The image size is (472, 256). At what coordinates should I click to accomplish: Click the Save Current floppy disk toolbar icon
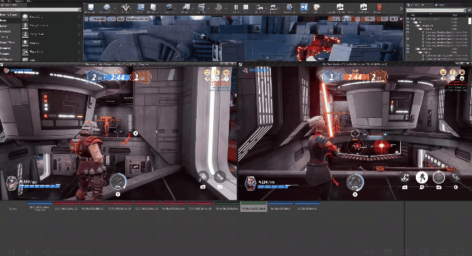coord(90,8)
